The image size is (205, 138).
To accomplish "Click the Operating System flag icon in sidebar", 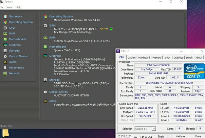I will tap(5, 22).
